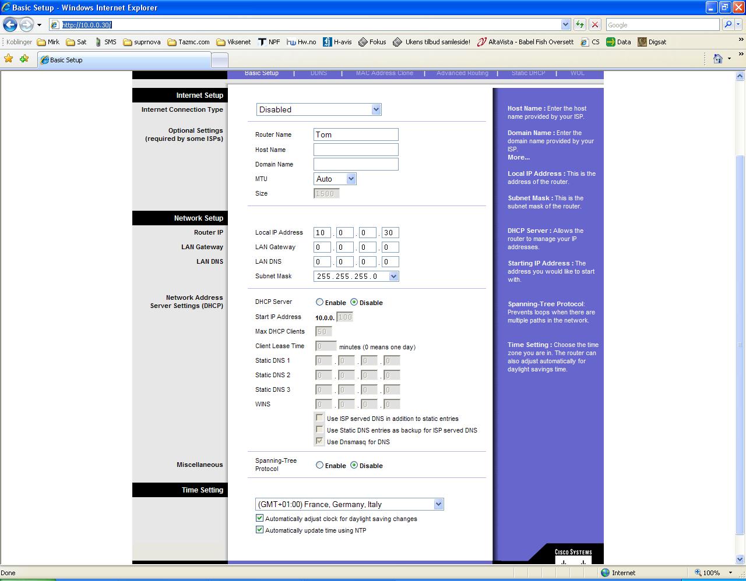The image size is (746, 581).
Task: Click the Host Name input field
Action: [x=356, y=150]
